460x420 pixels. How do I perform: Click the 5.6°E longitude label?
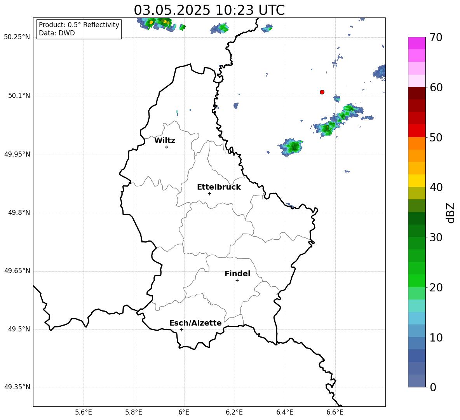click(x=83, y=412)
